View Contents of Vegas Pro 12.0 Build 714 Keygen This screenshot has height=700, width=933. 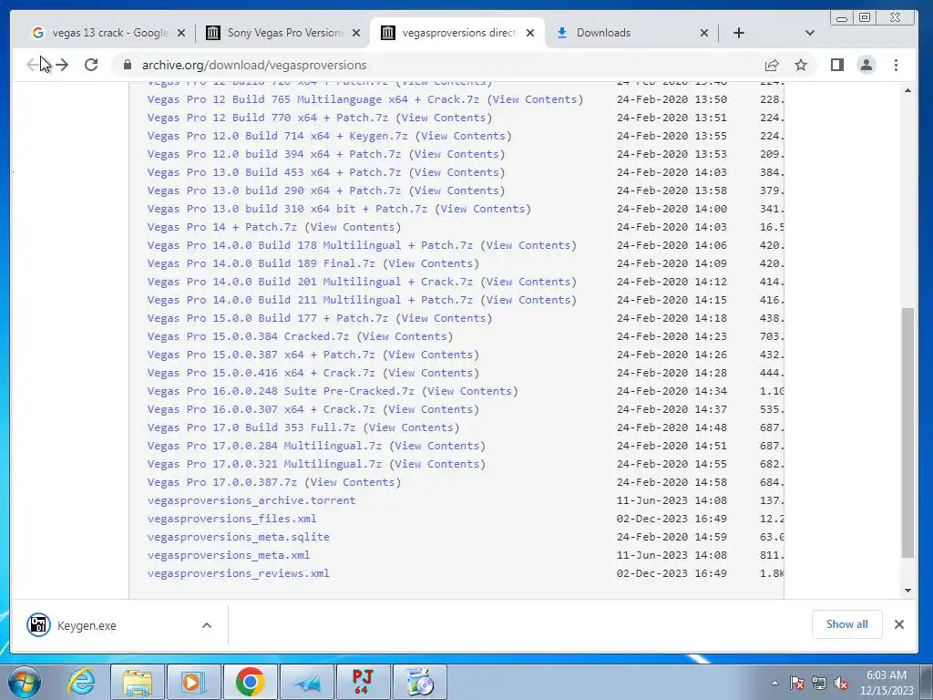click(x=463, y=136)
